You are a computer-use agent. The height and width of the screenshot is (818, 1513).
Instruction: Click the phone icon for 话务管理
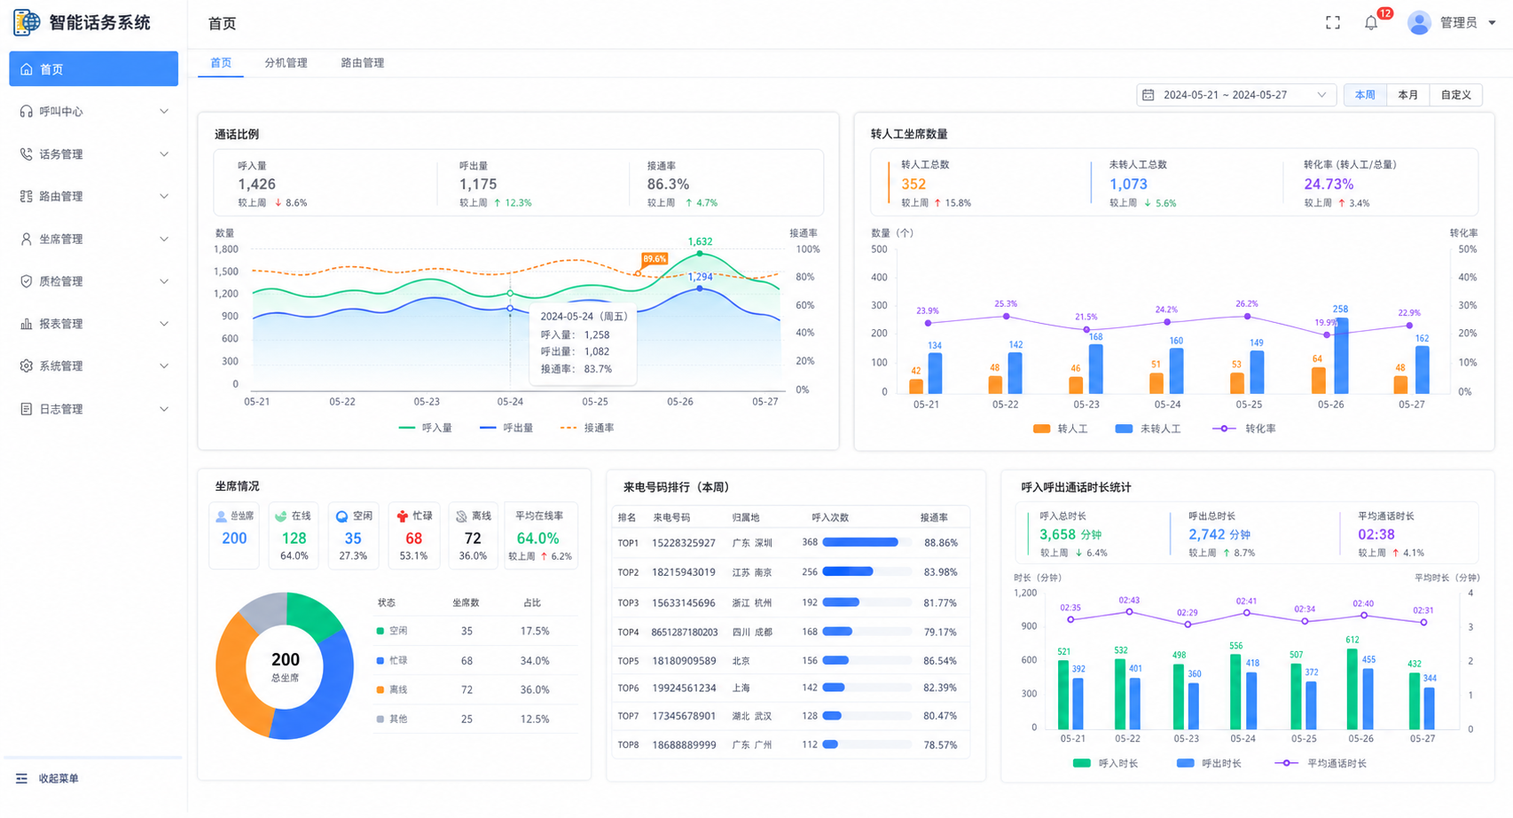[x=26, y=154]
